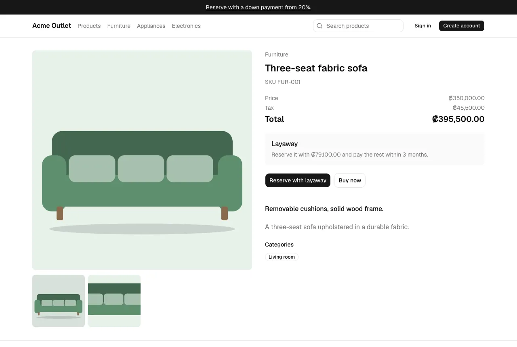The width and height of the screenshot is (517, 347).
Task: Open the Furniture nav item
Action: click(x=119, y=26)
